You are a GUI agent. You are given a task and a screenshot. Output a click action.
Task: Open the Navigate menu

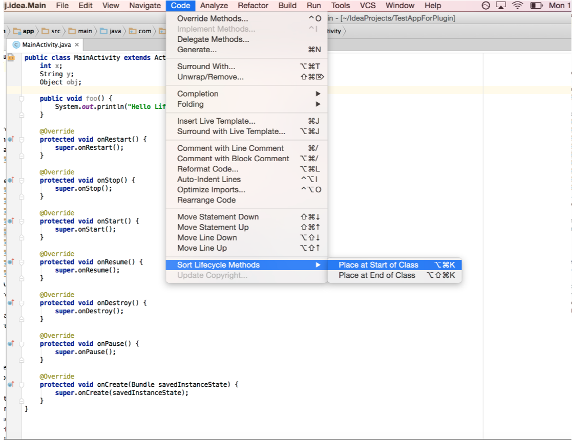[145, 6]
